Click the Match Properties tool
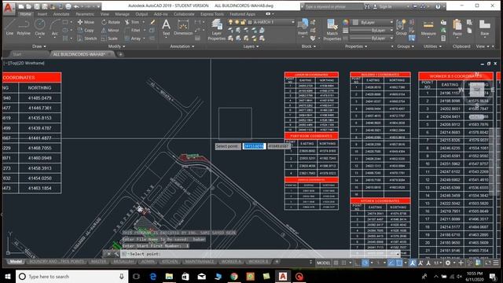 [x=332, y=30]
